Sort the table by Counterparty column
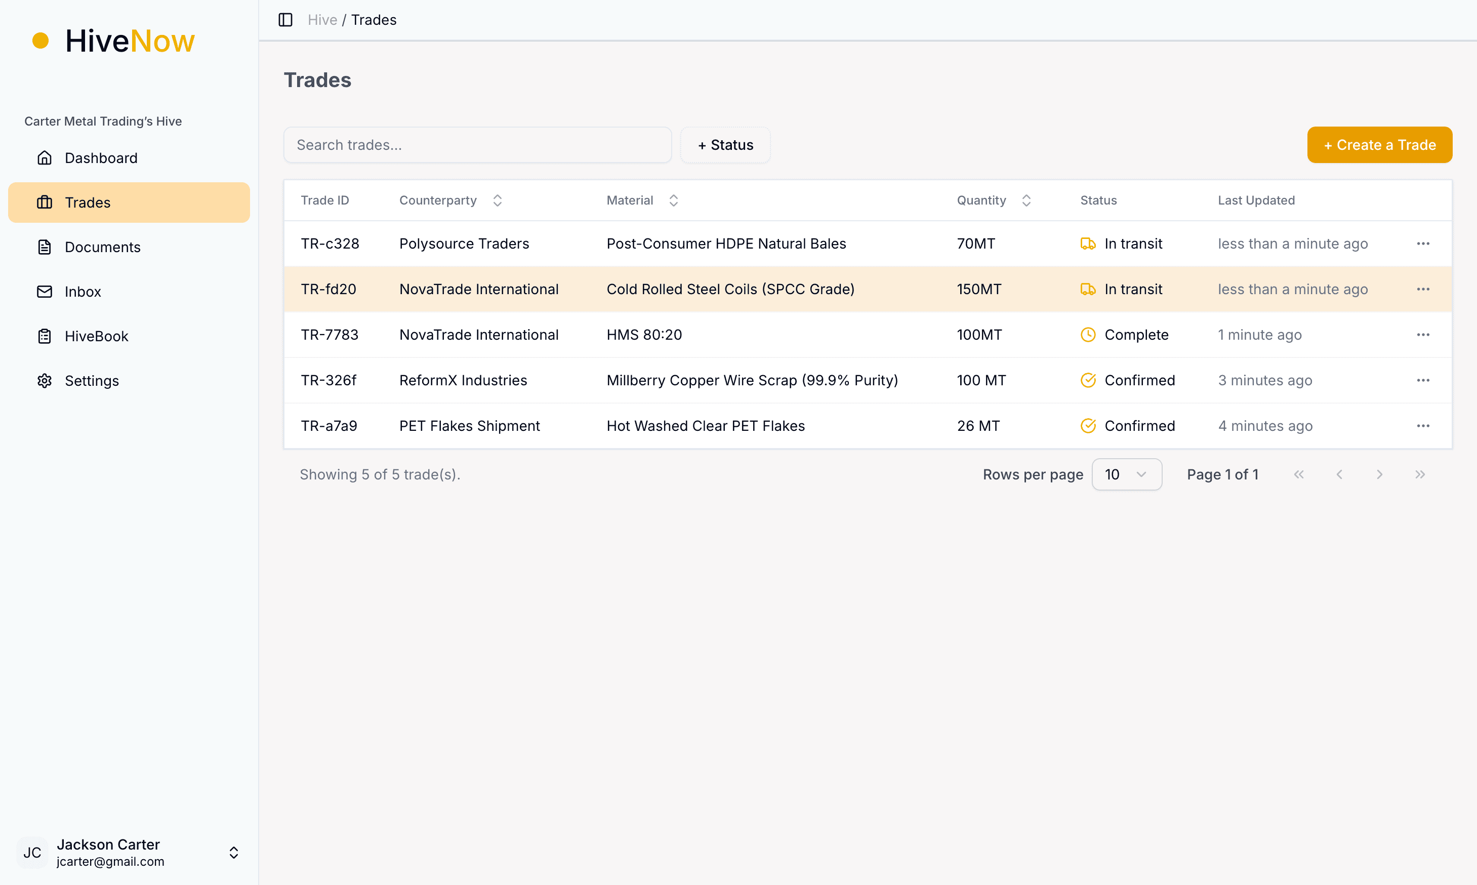Viewport: 1477px width, 885px height. pos(498,200)
